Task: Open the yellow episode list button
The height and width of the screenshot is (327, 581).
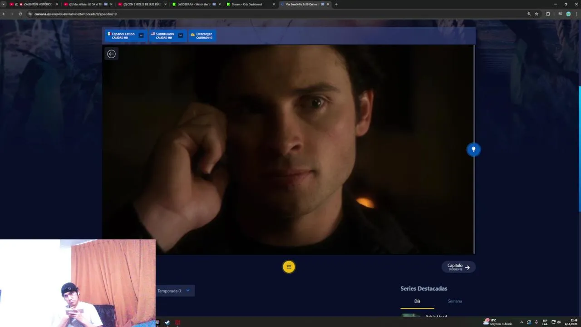Action: tap(289, 267)
